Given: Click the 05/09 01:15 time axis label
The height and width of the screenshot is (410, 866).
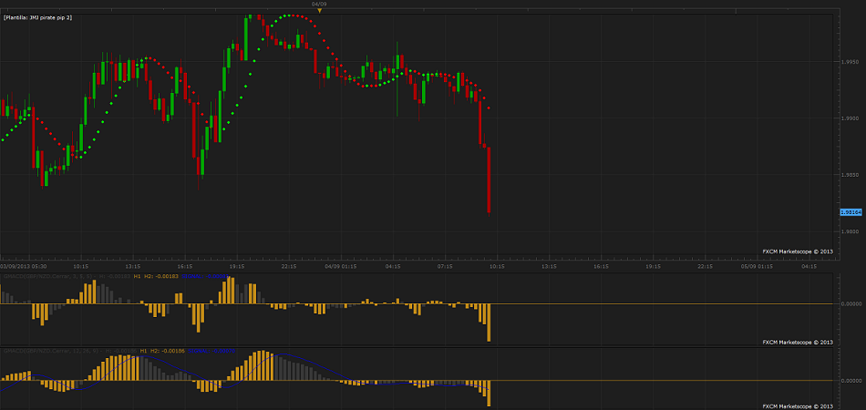Looking at the screenshot, I should click(758, 267).
